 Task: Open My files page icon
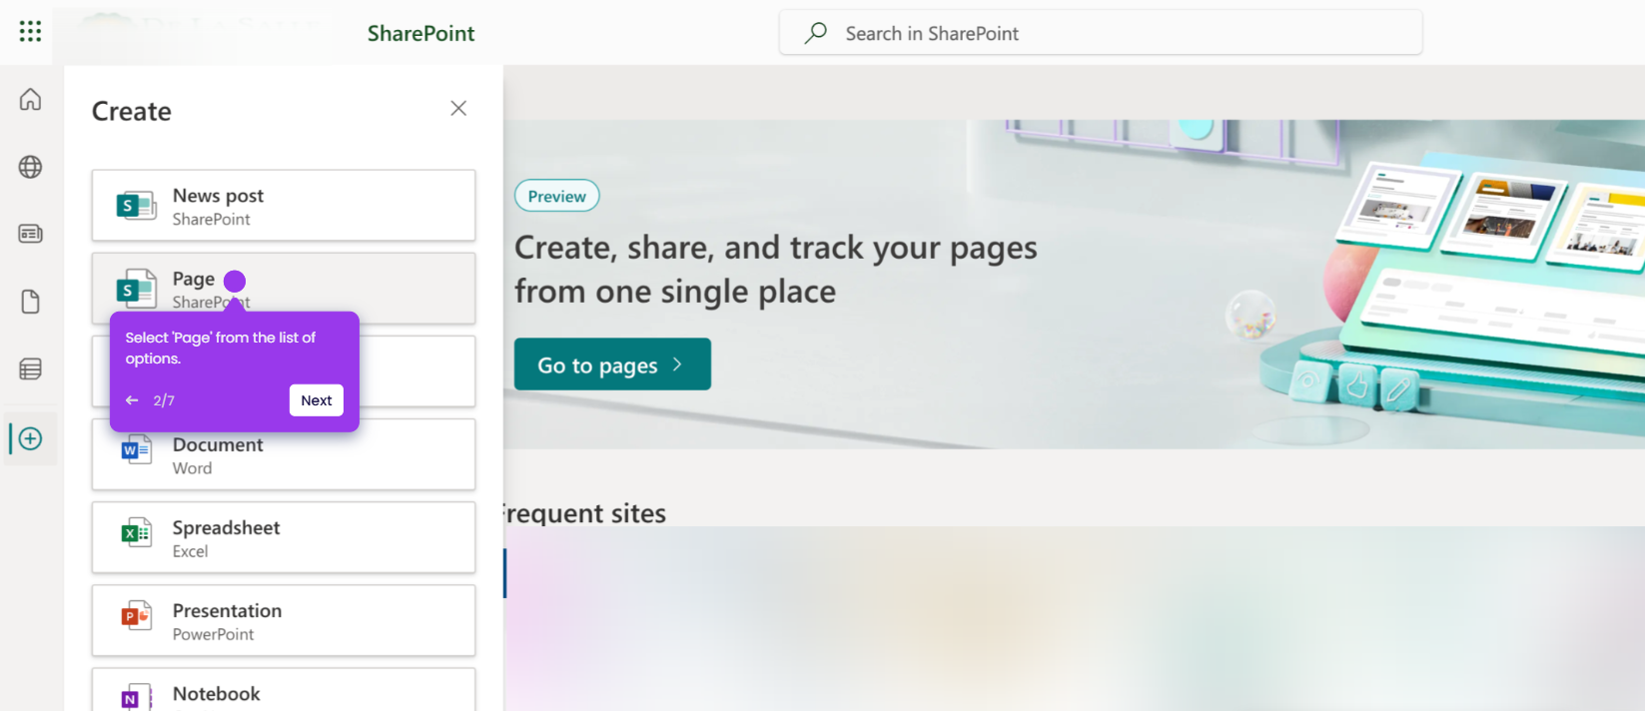tap(31, 302)
